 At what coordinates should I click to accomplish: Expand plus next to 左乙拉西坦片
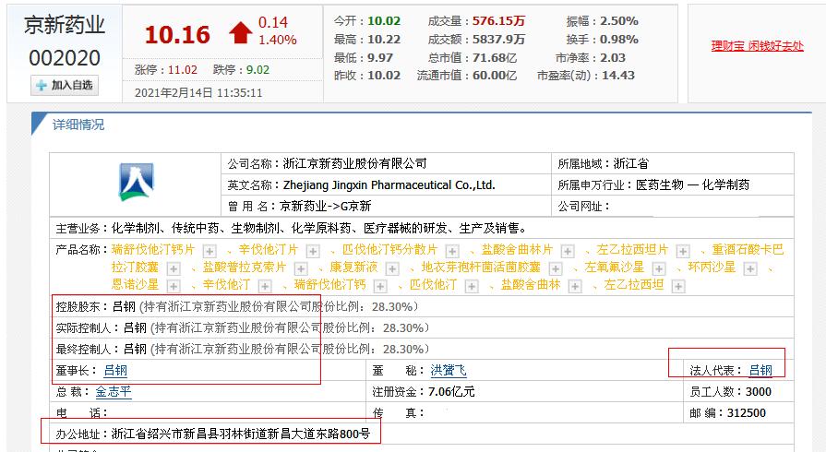(683, 251)
